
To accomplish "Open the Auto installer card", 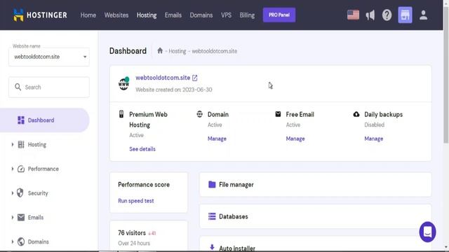I will (x=315, y=244).
